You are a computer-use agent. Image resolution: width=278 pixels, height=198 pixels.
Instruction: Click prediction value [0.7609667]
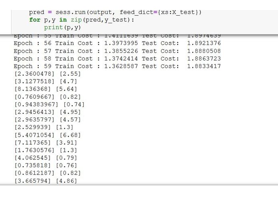(34, 97)
